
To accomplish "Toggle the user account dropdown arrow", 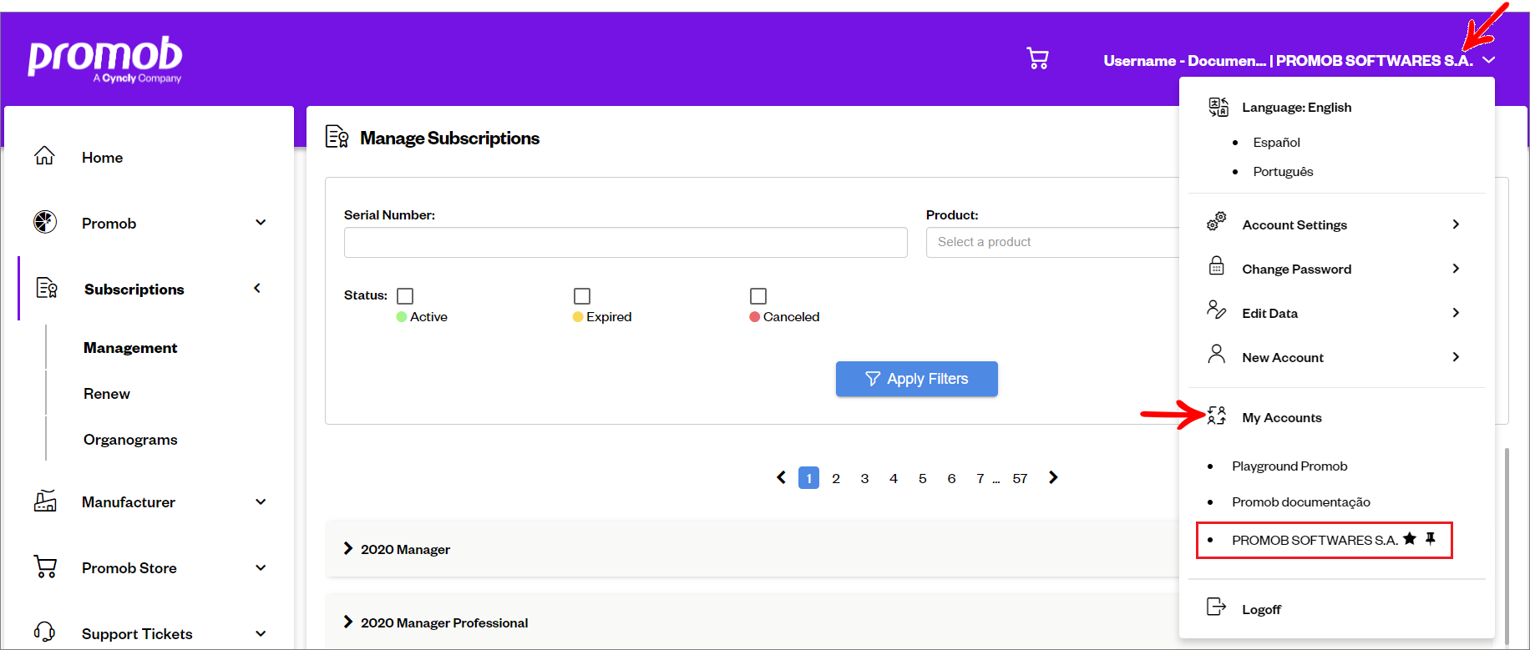I will (1489, 60).
